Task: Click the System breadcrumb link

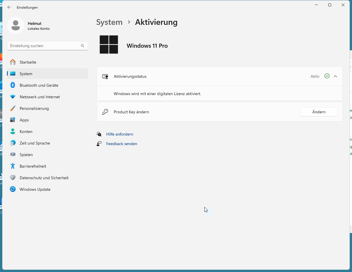Action: coord(109,22)
